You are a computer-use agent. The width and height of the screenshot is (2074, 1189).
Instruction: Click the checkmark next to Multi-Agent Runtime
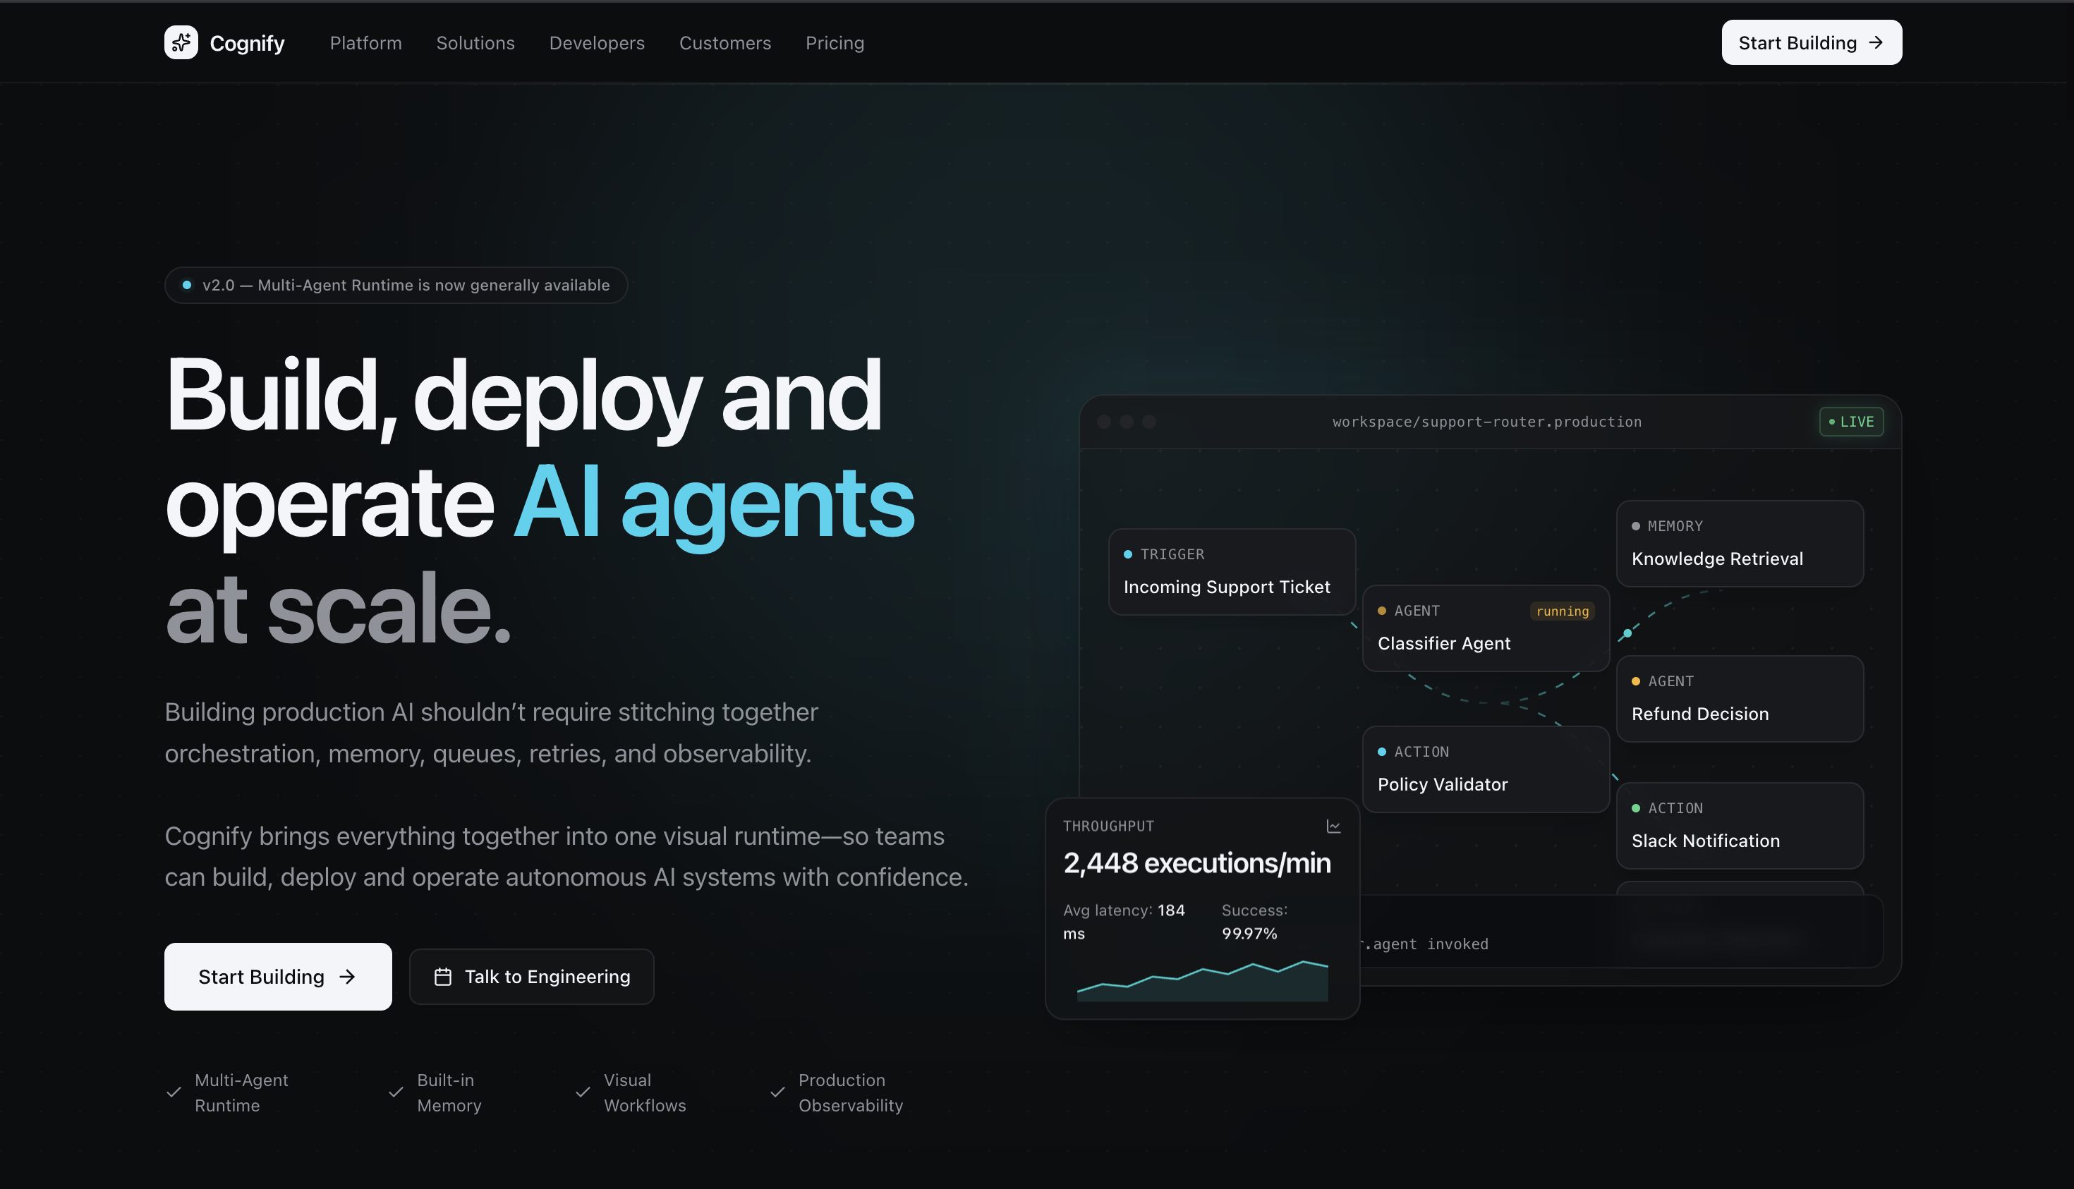tap(173, 1092)
